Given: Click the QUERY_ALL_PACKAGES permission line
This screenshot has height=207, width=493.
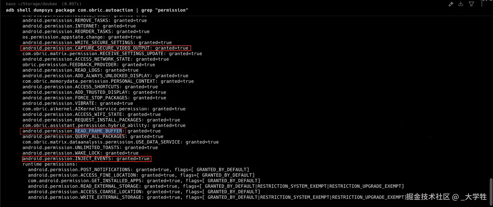Looking at the screenshot, I should pyautogui.click(x=93, y=137).
